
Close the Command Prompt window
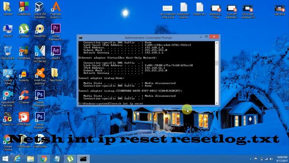click(x=214, y=37)
